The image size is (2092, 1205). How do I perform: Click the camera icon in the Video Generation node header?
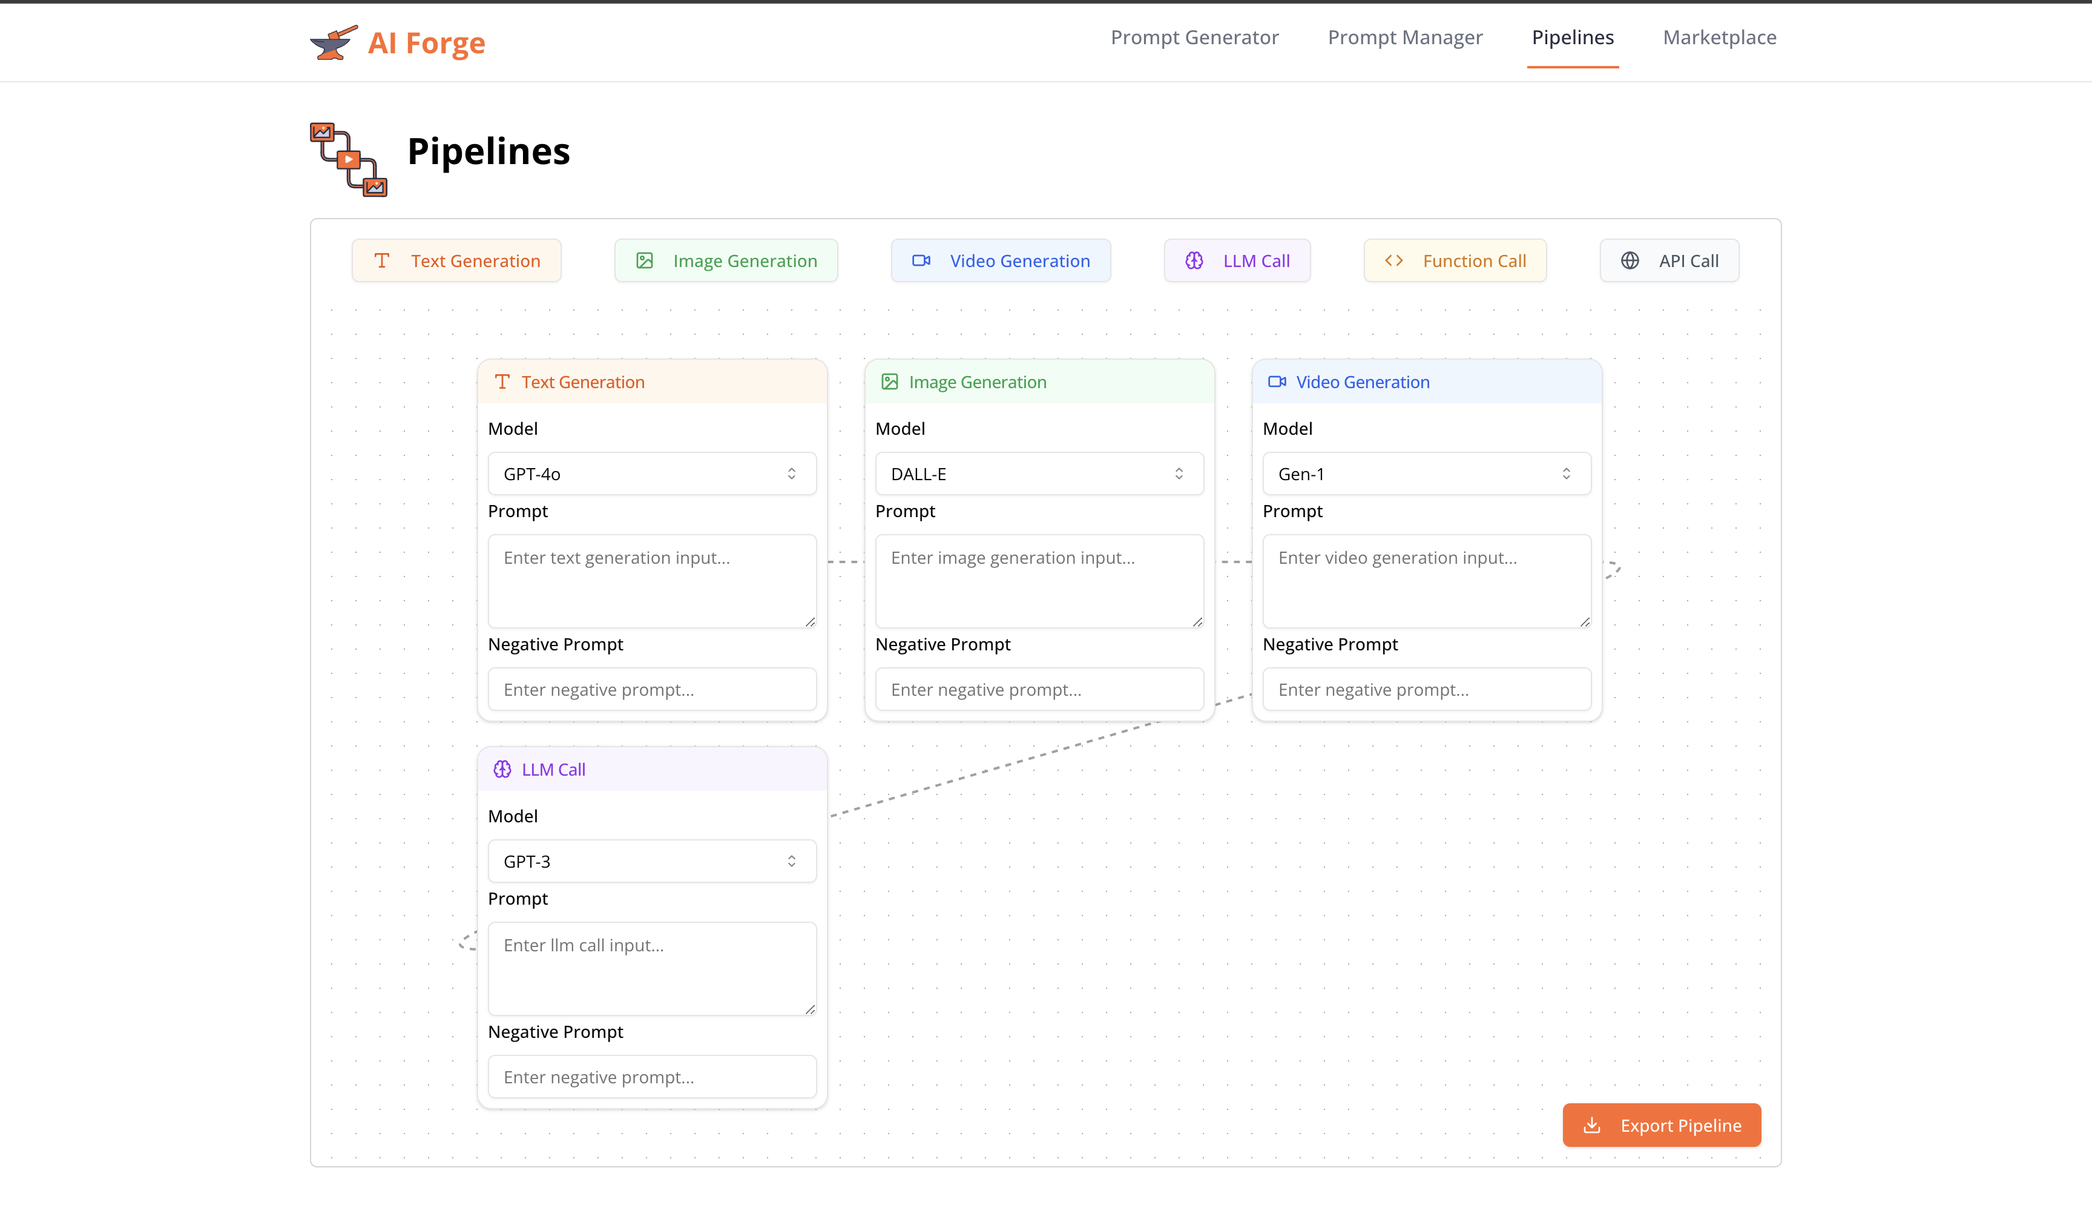pos(1277,381)
